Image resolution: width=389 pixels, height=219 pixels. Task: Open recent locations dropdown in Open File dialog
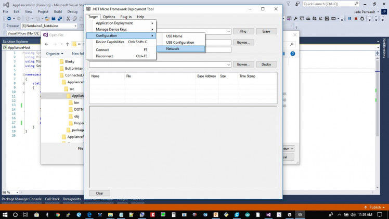click(x=61, y=44)
